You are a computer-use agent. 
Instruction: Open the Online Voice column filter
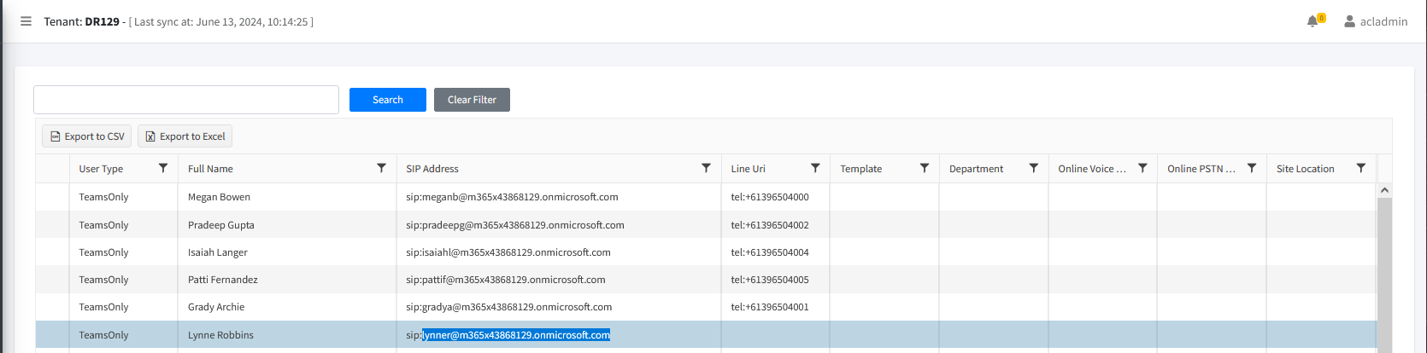1142,168
